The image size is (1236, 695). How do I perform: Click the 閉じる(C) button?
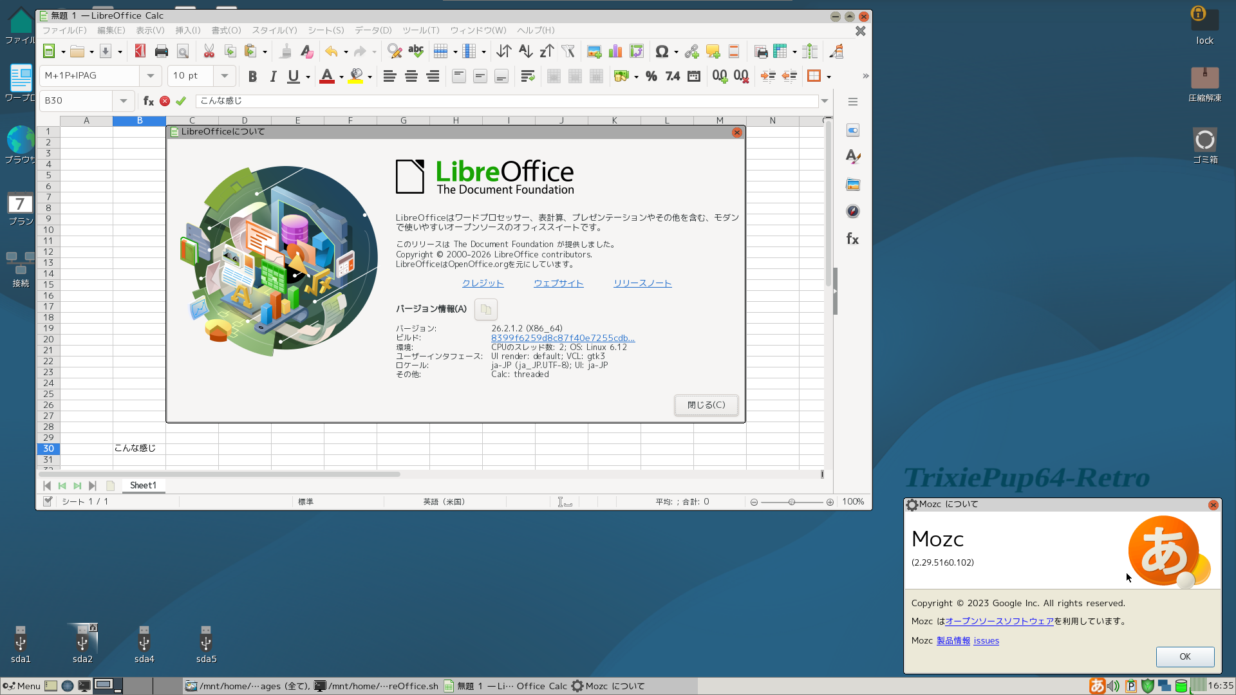pyautogui.click(x=706, y=405)
